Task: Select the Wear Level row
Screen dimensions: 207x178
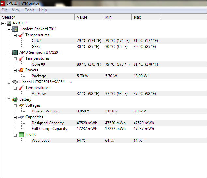Action: tap(119, 141)
